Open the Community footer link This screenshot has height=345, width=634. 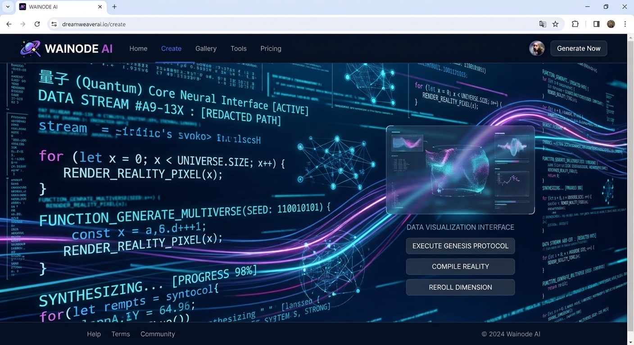158,334
